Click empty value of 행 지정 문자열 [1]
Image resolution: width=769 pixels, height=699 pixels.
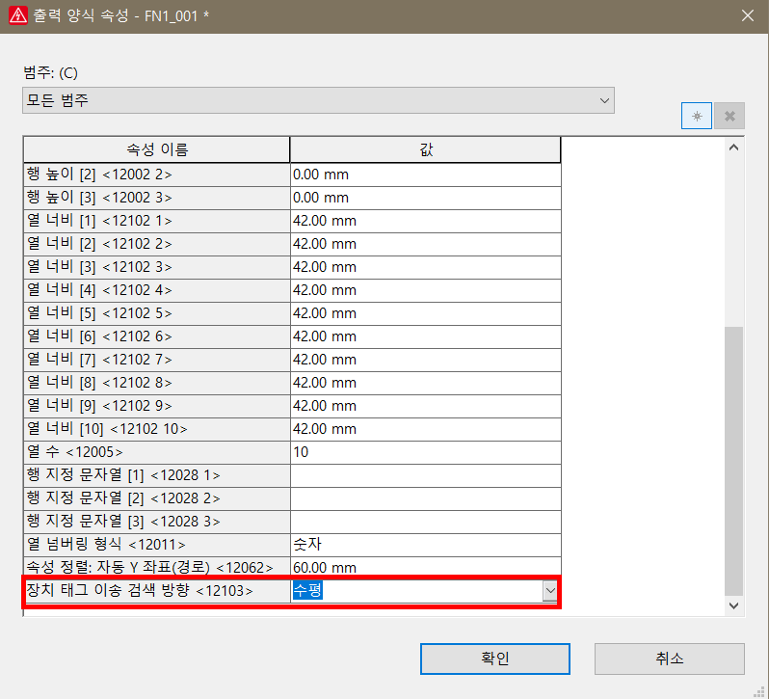click(x=425, y=475)
